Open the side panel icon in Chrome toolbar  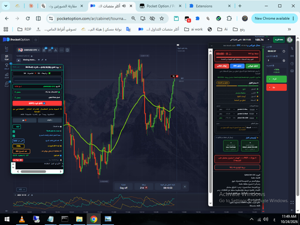[38, 19]
